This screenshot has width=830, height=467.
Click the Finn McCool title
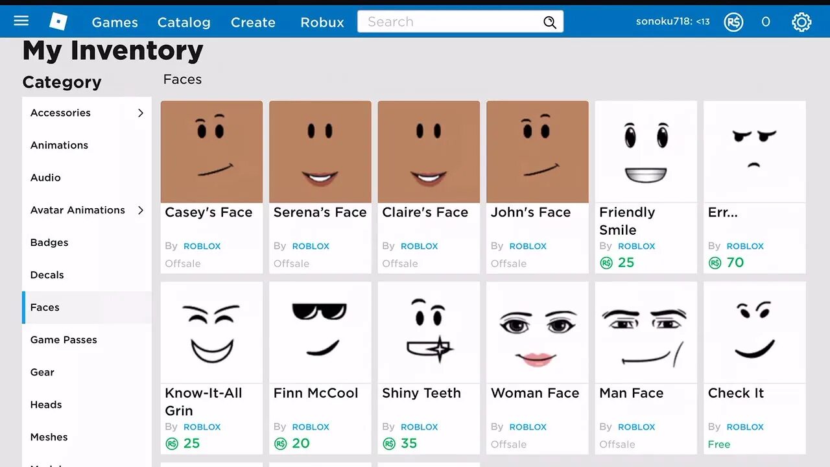click(316, 393)
